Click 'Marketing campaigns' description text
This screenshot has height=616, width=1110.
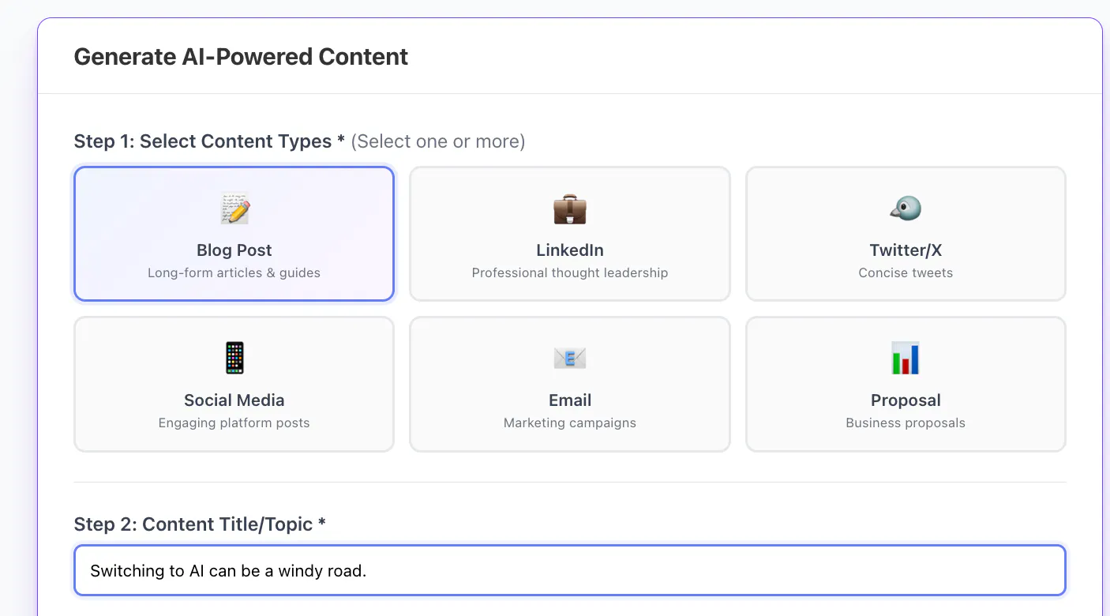point(570,423)
